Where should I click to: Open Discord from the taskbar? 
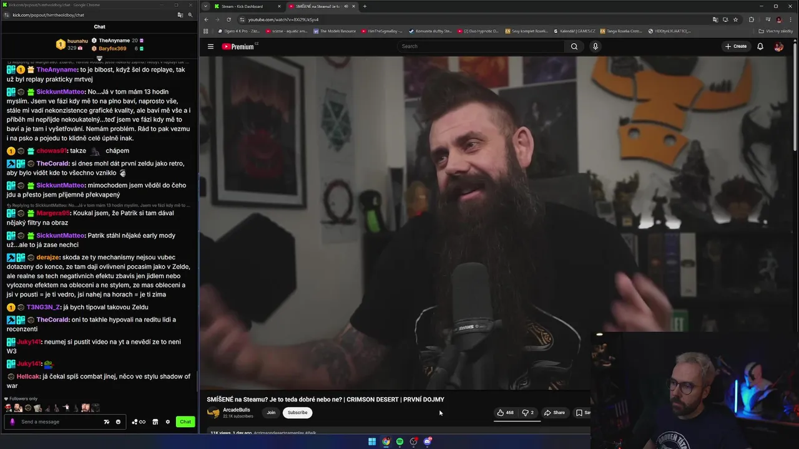428,442
